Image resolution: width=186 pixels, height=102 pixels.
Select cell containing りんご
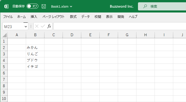[35, 54]
